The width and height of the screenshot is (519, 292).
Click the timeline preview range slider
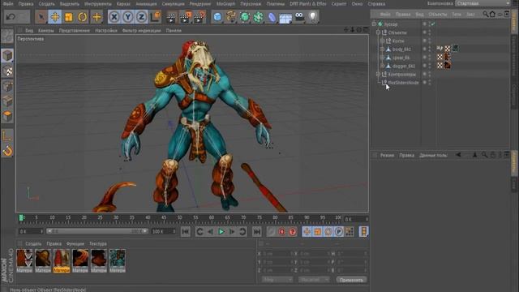click(97, 231)
